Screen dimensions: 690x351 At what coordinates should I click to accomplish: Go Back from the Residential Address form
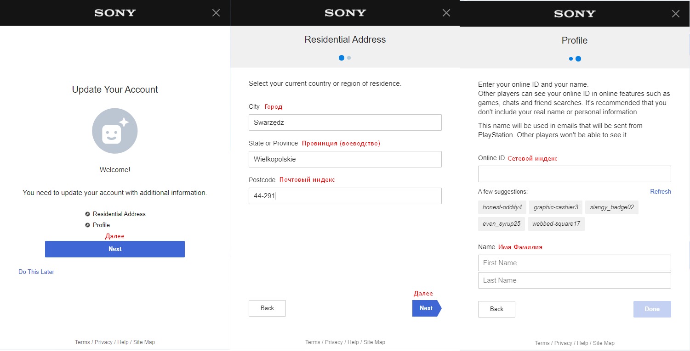click(x=267, y=308)
